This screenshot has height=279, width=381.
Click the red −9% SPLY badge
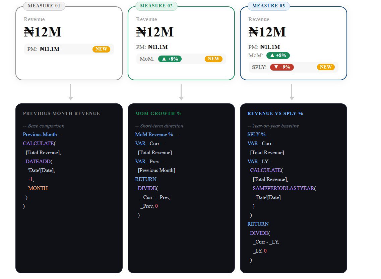click(282, 67)
